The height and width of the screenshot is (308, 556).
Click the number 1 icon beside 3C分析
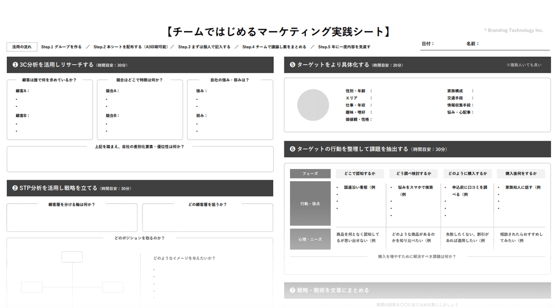click(x=15, y=65)
